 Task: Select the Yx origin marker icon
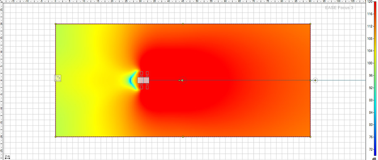(x=58, y=78)
